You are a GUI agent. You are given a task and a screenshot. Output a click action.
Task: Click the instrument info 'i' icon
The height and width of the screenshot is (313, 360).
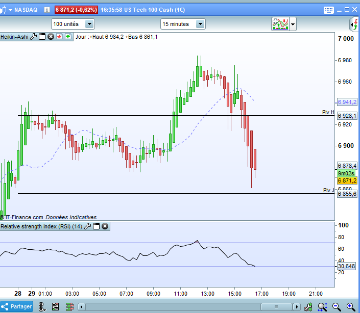point(47,10)
